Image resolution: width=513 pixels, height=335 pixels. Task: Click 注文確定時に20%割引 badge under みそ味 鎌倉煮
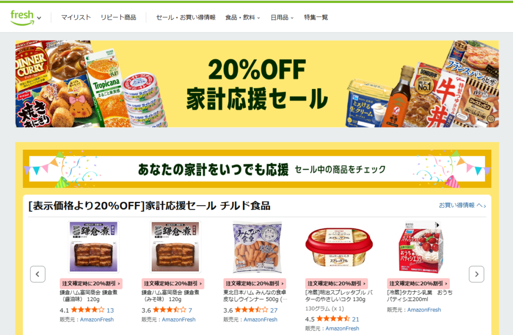173,283
